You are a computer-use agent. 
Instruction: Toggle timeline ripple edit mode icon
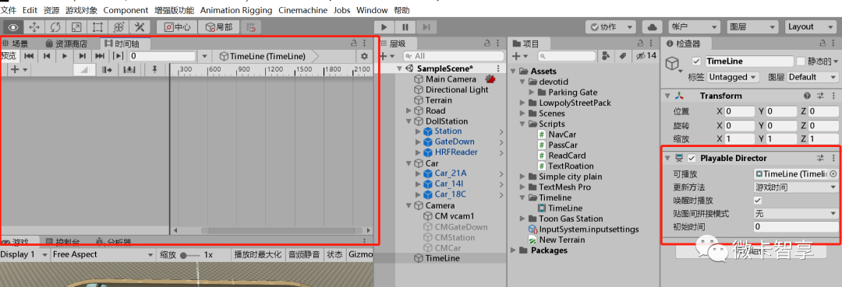point(106,69)
